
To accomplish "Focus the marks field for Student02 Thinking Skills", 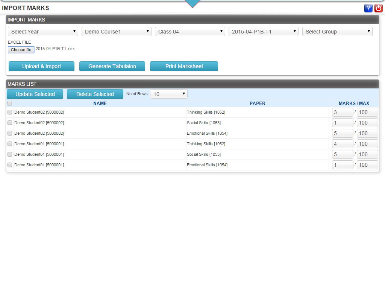I will [343, 112].
